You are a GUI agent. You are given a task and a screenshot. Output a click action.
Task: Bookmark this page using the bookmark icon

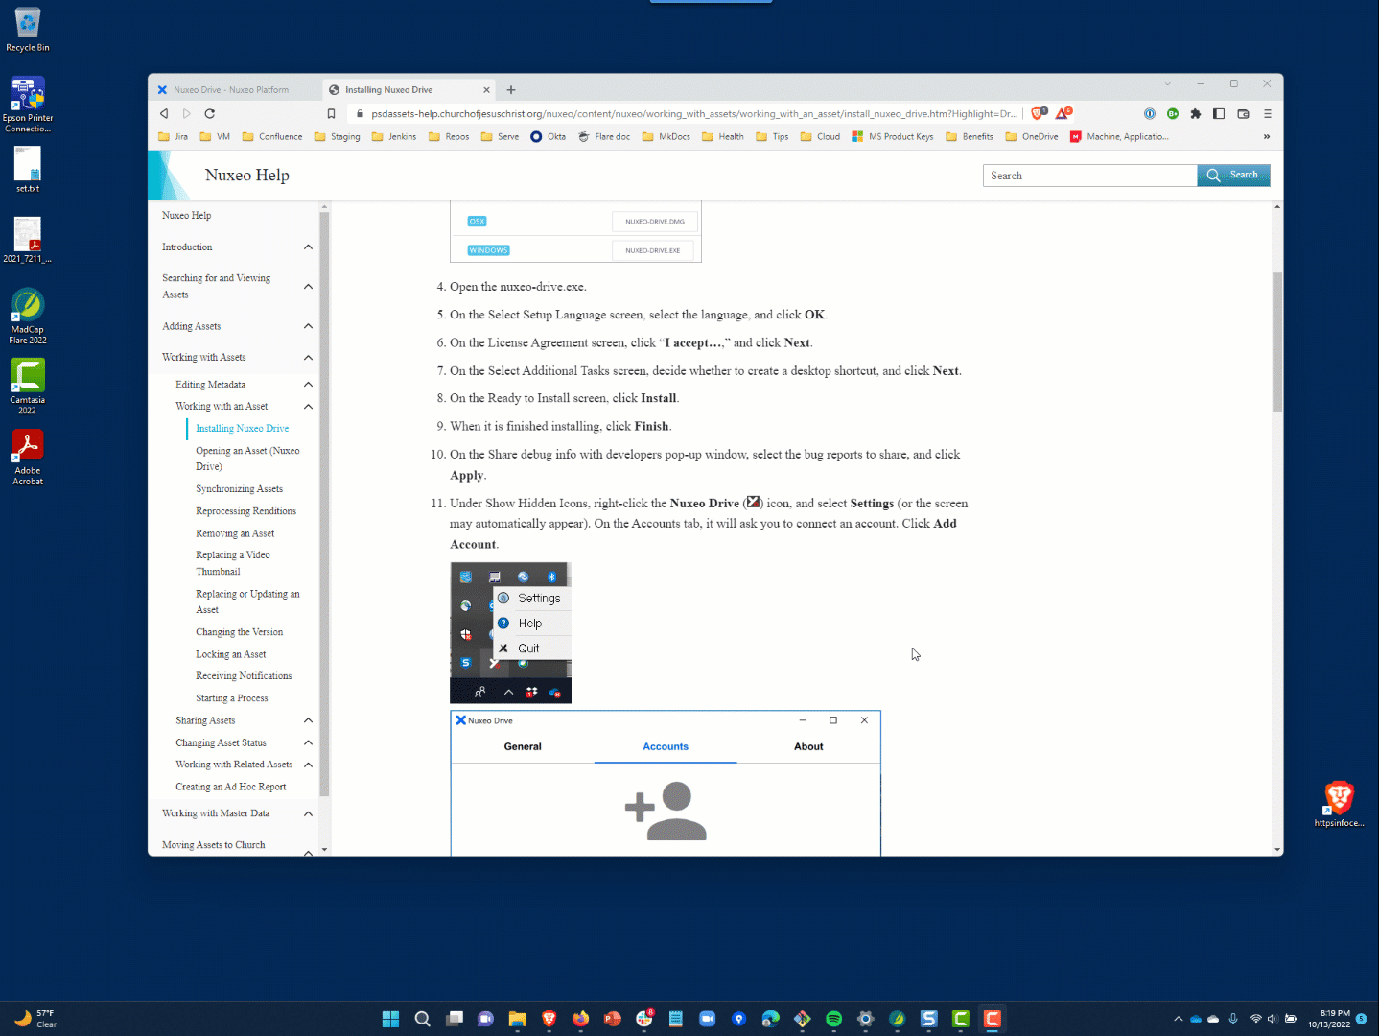[331, 113]
